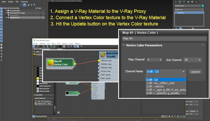Open the Utilities menu in Slate Material Editor
The height and width of the screenshot is (121, 210).
(77, 44)
